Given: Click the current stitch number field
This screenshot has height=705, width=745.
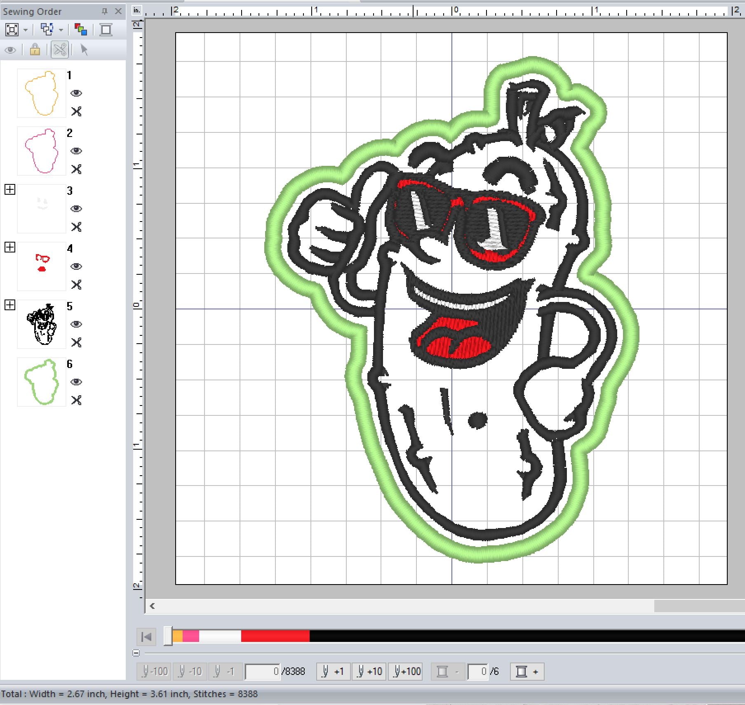Looking at the screenshot, I should 263,672.
